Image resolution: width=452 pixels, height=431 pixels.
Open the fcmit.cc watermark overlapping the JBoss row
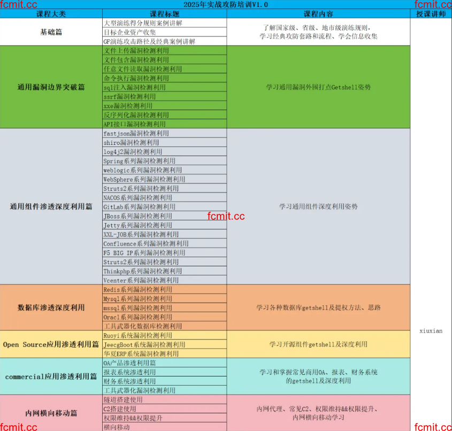pyautogui.click(x=226, y=217)
